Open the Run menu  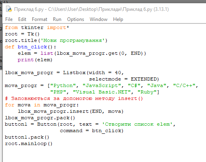(x=57, y=19)
